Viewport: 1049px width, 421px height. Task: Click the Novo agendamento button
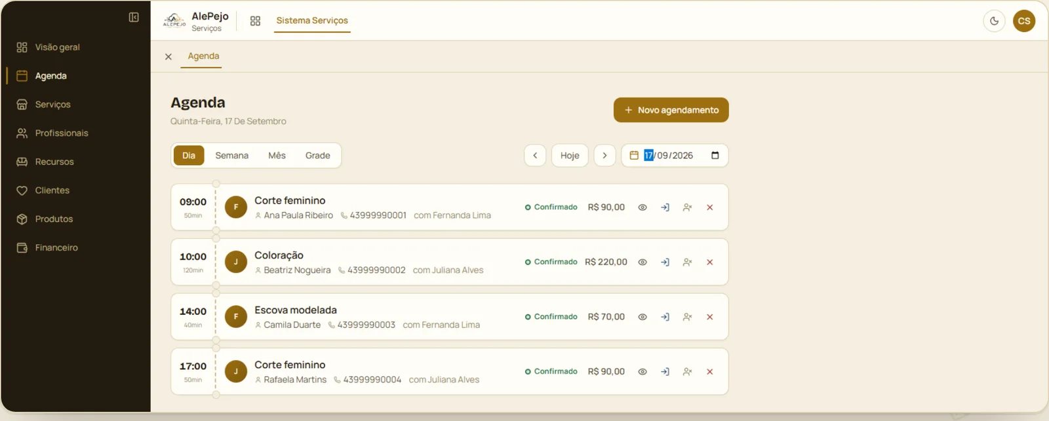click(671, 110)
